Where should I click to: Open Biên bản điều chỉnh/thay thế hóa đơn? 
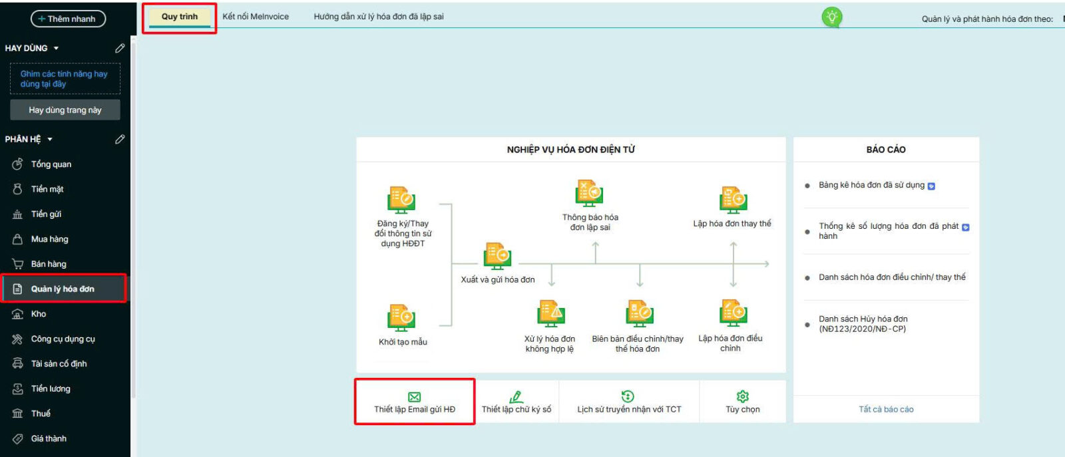[639, 313]
